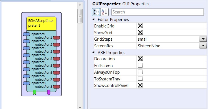Click the blue inputPort7 connector
This screenshot has height=109, width=208.
[27, 76]
